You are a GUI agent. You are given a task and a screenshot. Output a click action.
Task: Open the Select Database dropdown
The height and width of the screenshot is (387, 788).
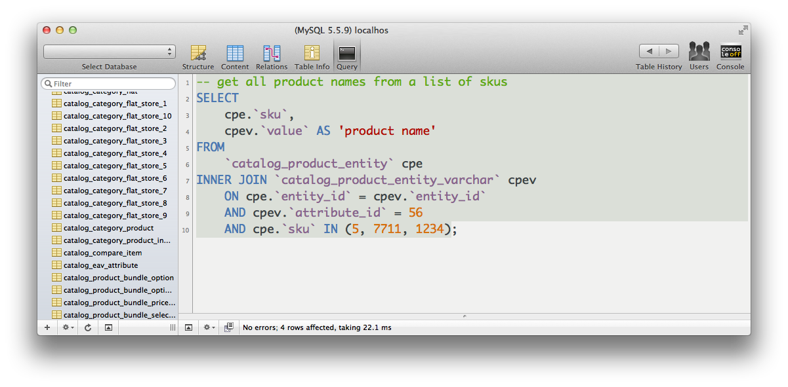[110, 52]
